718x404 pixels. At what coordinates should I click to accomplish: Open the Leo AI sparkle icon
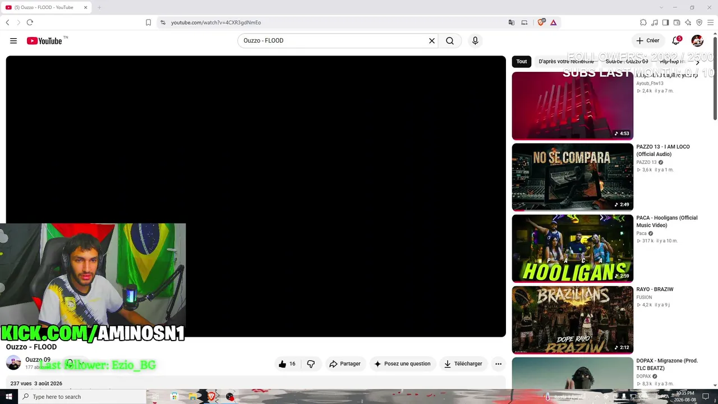(688, 22)
